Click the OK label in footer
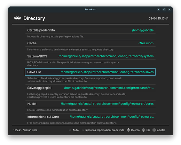 [148, 130]
